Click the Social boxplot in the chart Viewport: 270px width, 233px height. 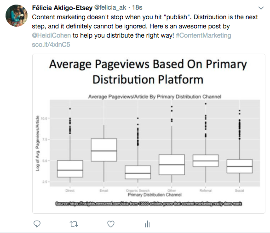pos(240,166)
